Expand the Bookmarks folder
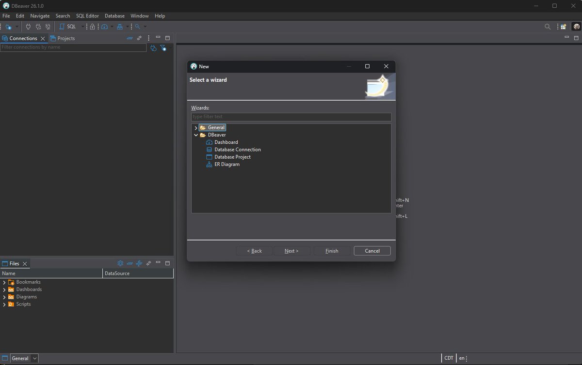The width and height of the screenshot is (582, 365). (4, 282)
